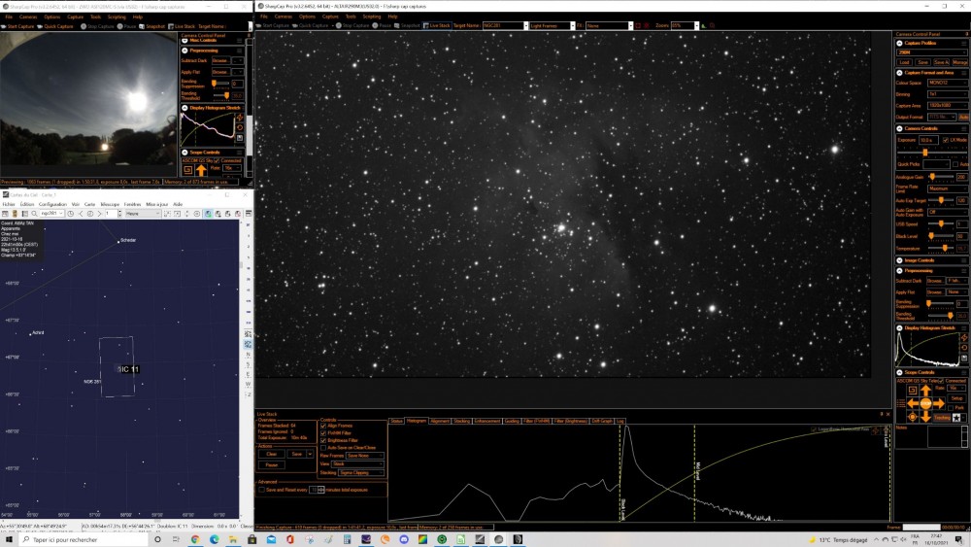The height and width of the screenshot is (547, 971).
Task: Click the clock time icon in Cartes du Ciel toolbar
Action: (71, 214)
